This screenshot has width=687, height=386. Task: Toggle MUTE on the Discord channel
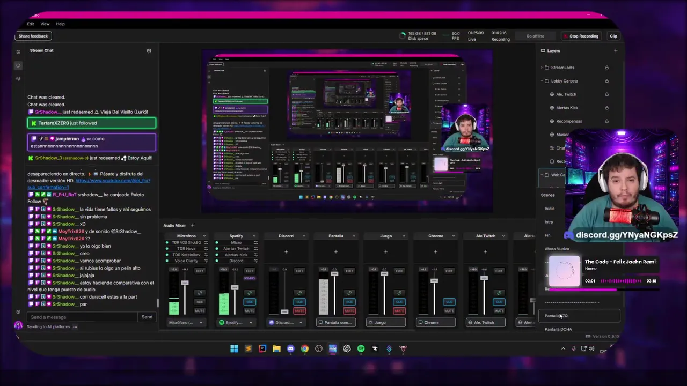pyautogui.click(x=299, y=311)
